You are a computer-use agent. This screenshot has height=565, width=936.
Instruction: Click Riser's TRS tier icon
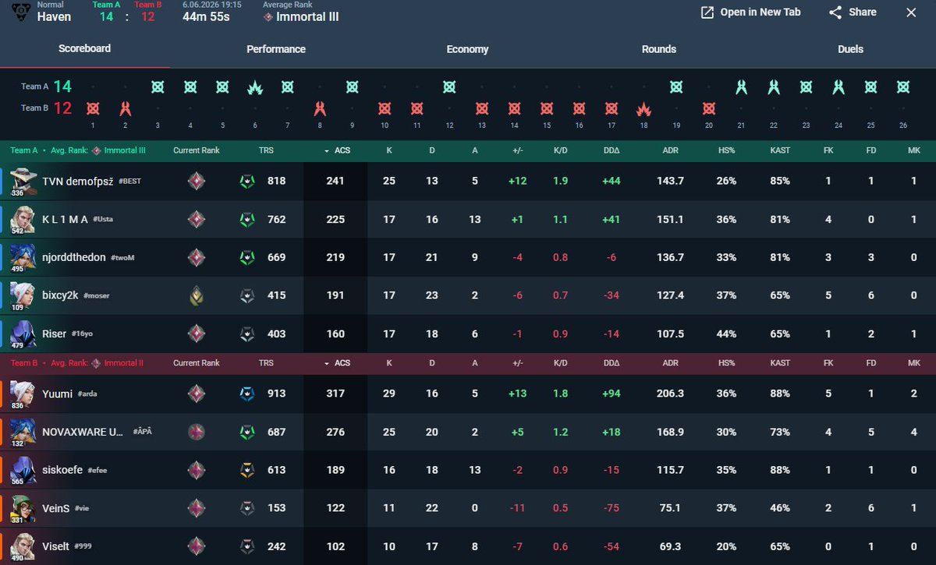click(x=246, y=334)
